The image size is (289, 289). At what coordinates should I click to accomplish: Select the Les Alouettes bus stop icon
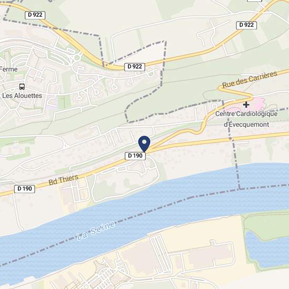(x=22, y=87)
